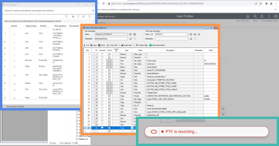Select value cell 'KU0059' in step 15
Image resolution: width=279 pixels, height=146 pixels.
tap(211, 99)
